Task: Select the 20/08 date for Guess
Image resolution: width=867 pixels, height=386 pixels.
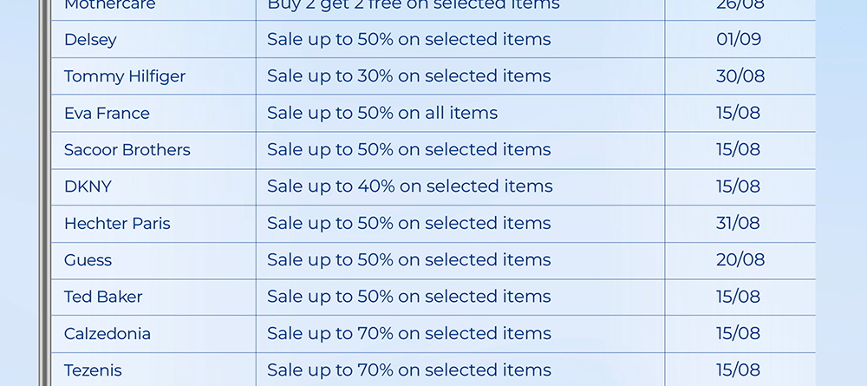Action: click(x=740, y=260)
